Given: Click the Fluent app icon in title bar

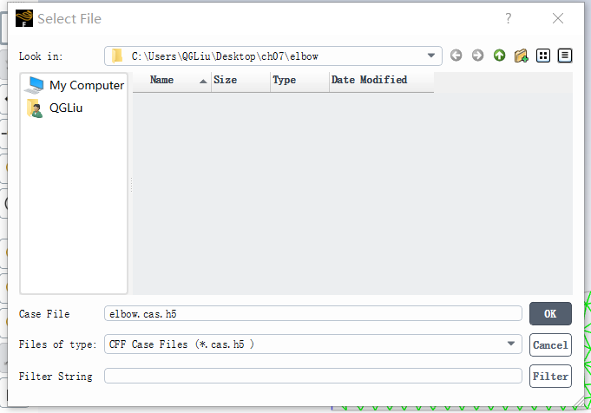Looking at the screenshot, I should click(24, 18).
